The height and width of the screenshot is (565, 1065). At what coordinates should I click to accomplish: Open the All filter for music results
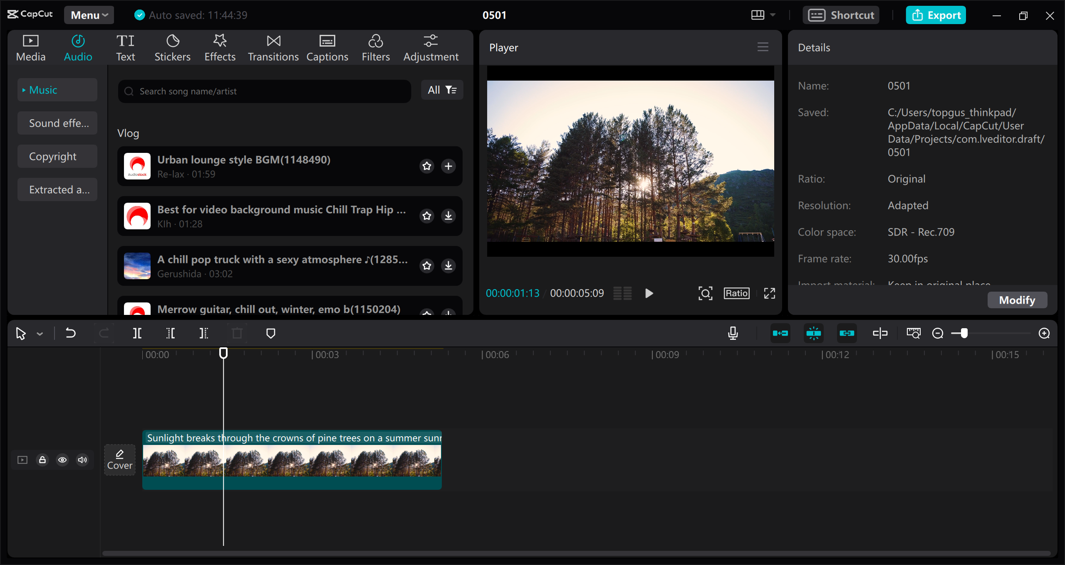click(x=442, y=90)
